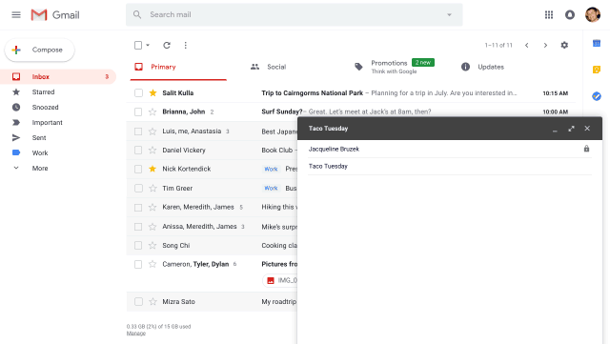Click the Search mail field
The image size is (610, 344).
(x=295, y=15)
